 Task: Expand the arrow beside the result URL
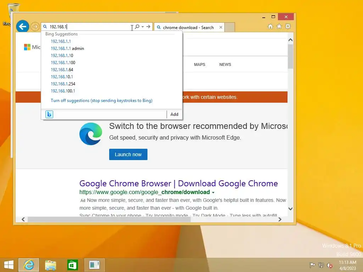(213, 192)
